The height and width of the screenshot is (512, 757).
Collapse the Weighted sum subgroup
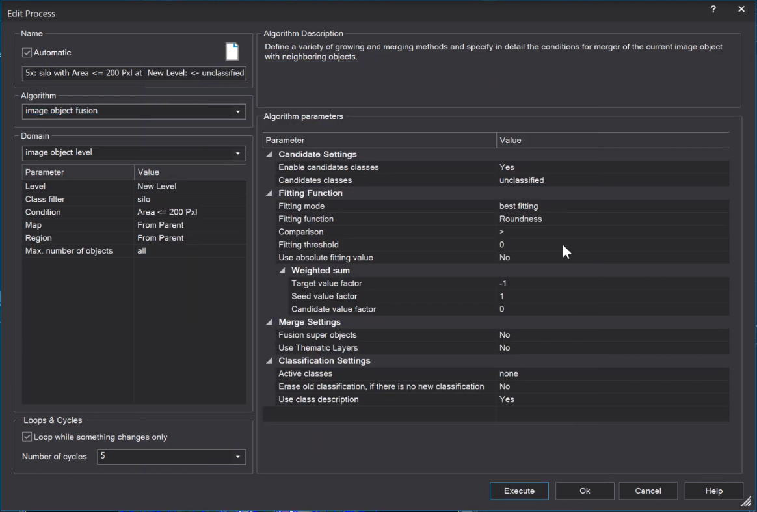282,271
